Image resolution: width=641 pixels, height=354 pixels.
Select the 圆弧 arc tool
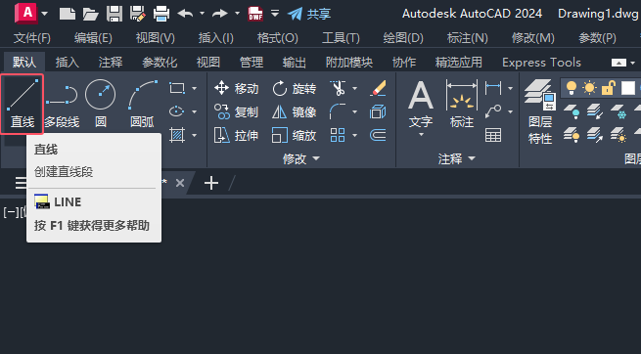coord(142,104)
